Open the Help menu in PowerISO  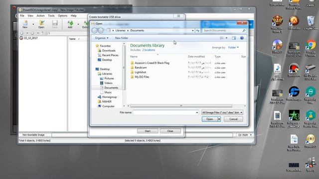[74, 15]
